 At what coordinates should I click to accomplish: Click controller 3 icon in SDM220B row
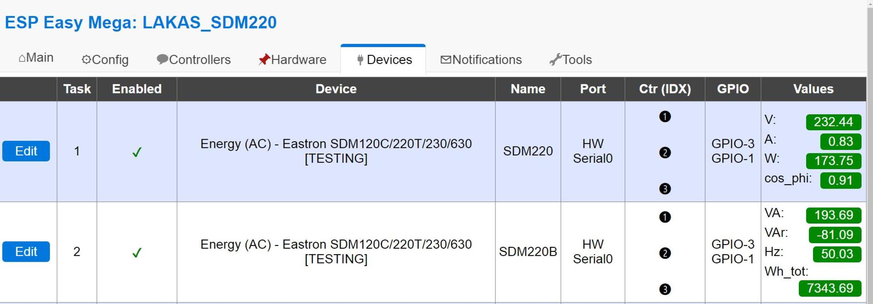tap(665, 289)
